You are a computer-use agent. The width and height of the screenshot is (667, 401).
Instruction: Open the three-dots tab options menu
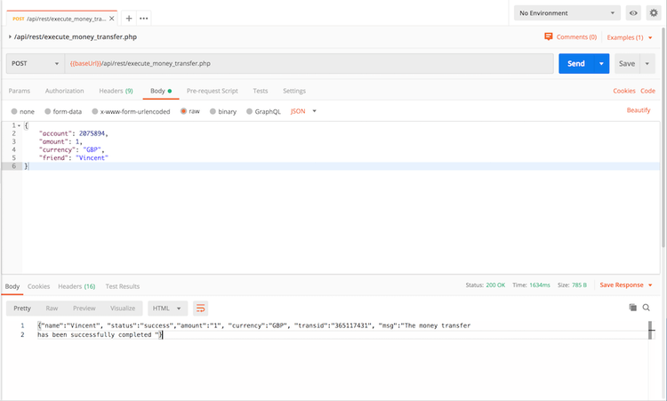click(144, 18)
